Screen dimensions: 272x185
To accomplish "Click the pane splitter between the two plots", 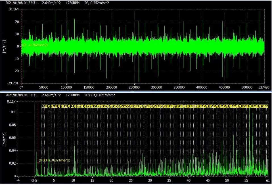I will click(x=132, y=92).
